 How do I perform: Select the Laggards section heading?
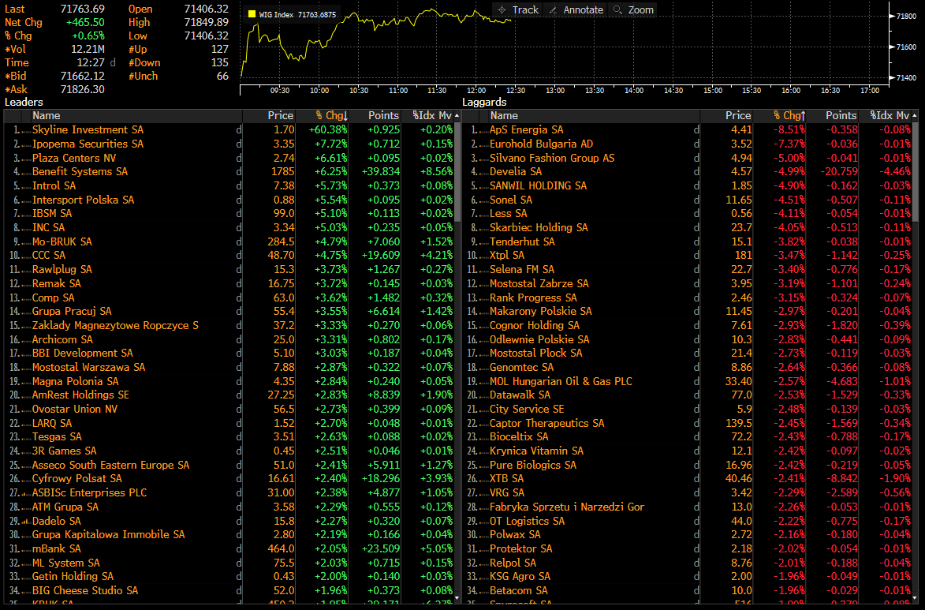tap(484, 102)
